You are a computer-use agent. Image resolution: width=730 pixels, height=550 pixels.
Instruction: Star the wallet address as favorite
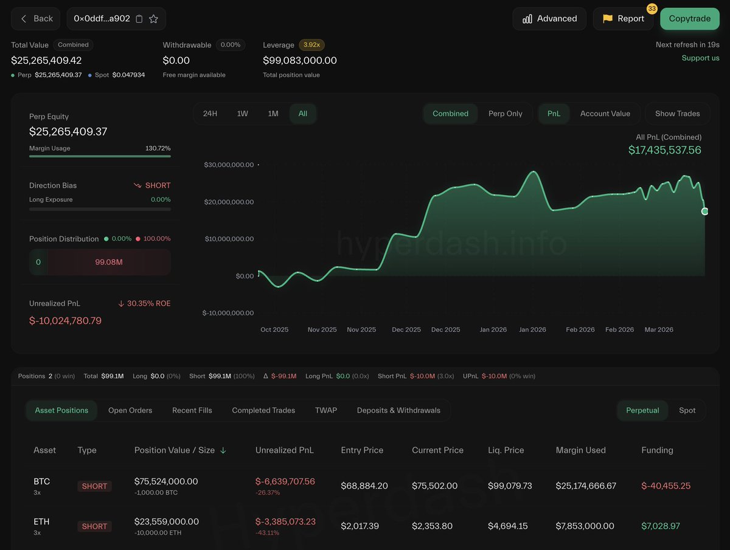pos(153,19)
